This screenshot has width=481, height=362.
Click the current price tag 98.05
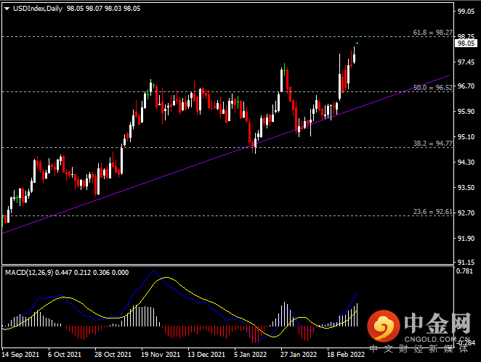(x=466, y=44)
